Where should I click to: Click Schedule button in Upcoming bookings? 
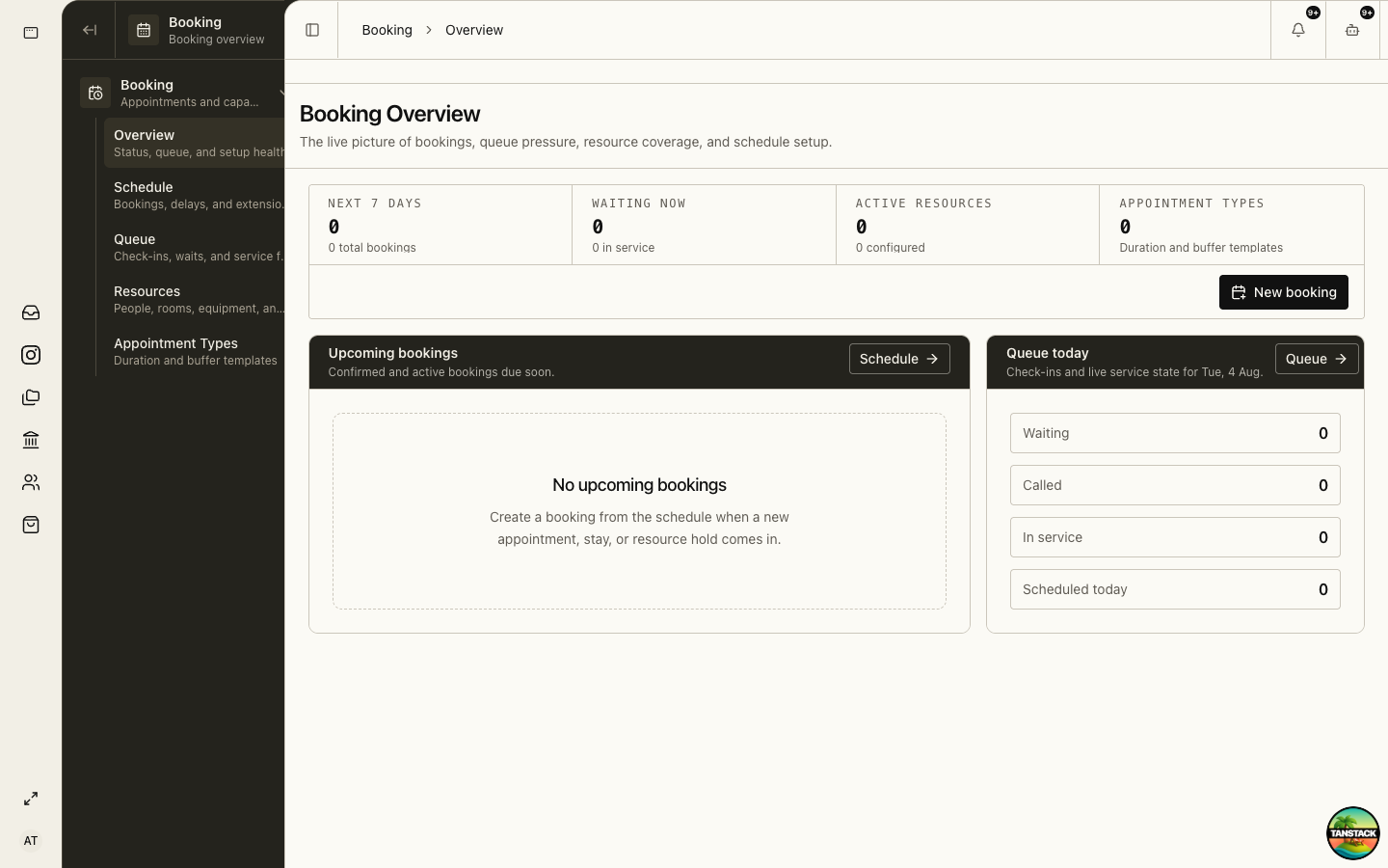pos(899,359)
